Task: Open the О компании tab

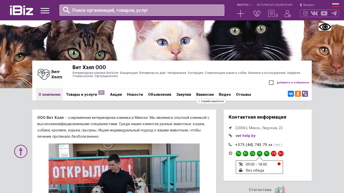Action: pyautogui.click(x=49, y=94)
